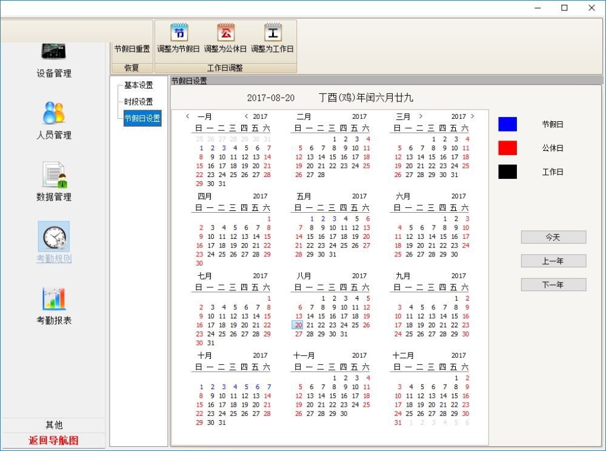The image size is (606, 451).
Task: Click 调整为节假日 holiday icon
Action: 179,32
